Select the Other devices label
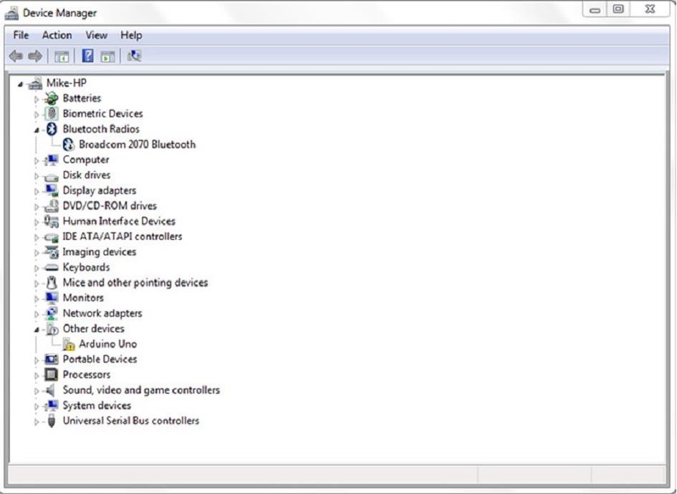This screenshot has height=494, width=677. tap(93, 329)
